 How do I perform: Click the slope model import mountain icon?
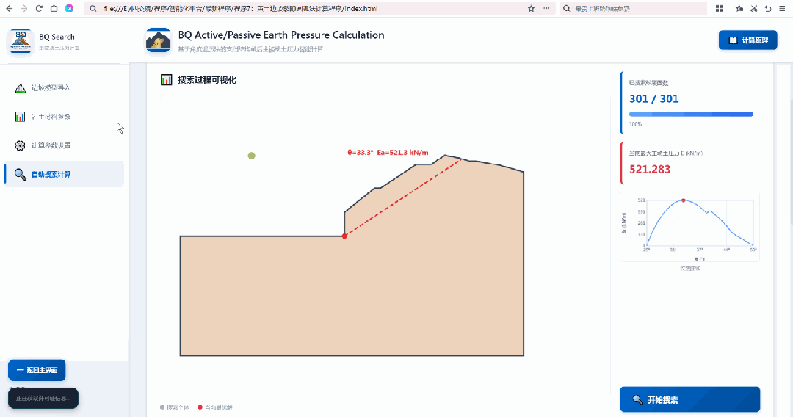coord(21,88)
